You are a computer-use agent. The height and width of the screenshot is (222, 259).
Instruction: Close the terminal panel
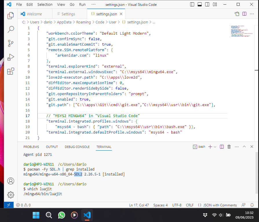coord(252,147)
